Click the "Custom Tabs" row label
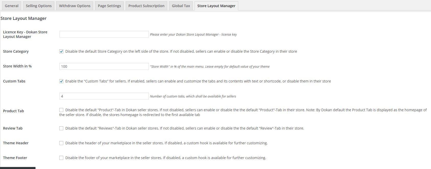The height and width of the screenshot is (169, 431). [x=14, y=81]
